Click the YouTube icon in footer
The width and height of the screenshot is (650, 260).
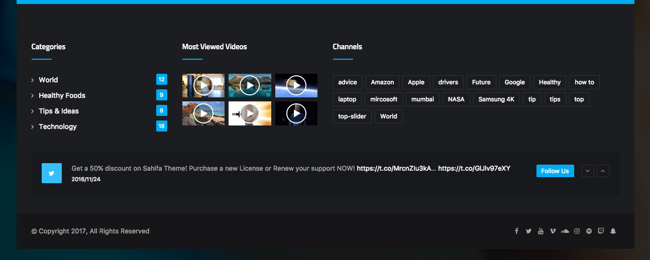pos(540,231)
